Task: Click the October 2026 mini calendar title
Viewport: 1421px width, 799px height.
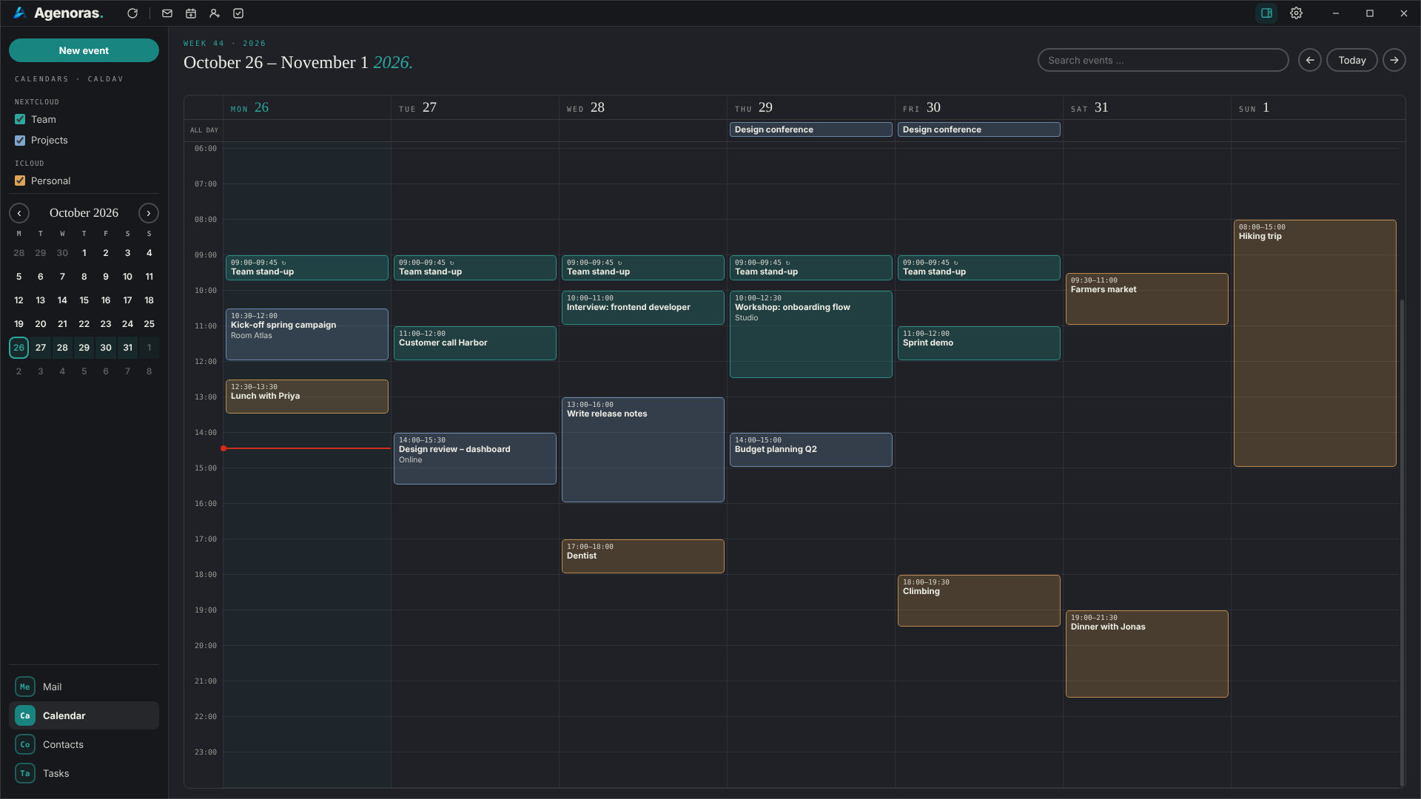Action: [x=84, y=213]
